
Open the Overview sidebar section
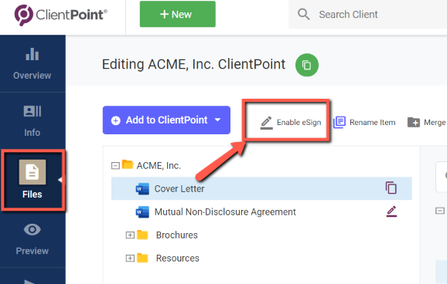(32, 64)
